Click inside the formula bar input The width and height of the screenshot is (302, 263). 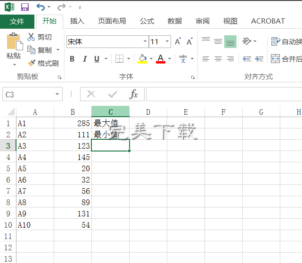[224, 94]
